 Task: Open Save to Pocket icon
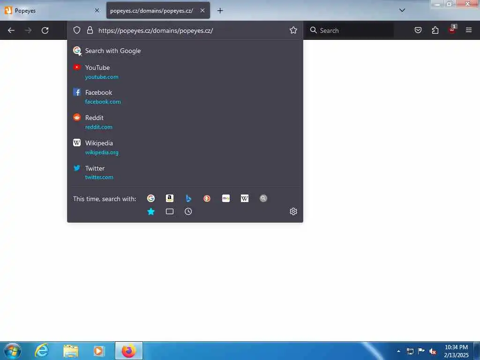[x=418, y=30]
